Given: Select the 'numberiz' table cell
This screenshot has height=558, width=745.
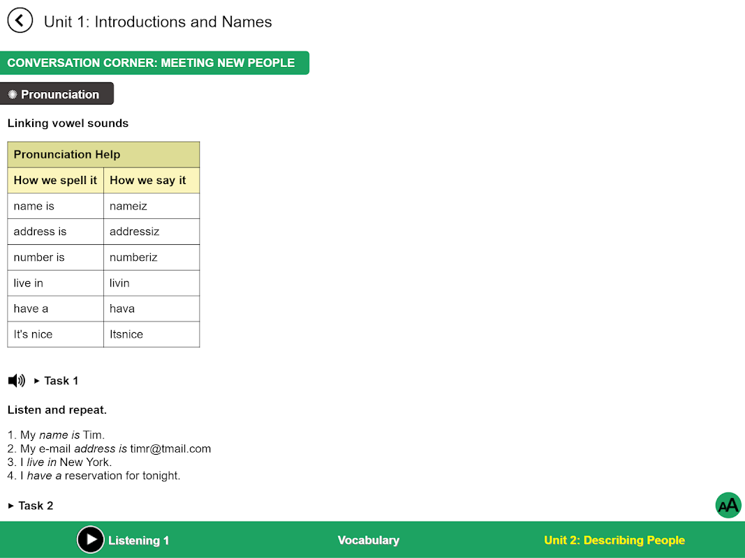Looking at the screenshot, I should 152,257.
